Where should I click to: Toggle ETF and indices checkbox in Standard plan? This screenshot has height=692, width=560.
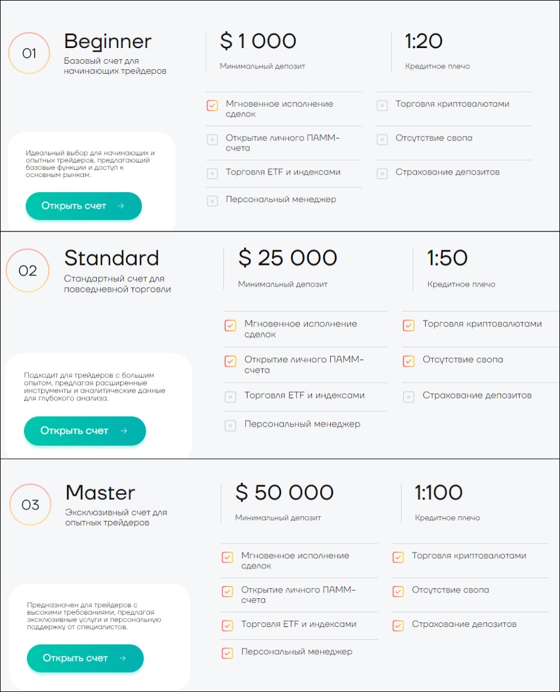pyautogui.click(x=230, y=397)
